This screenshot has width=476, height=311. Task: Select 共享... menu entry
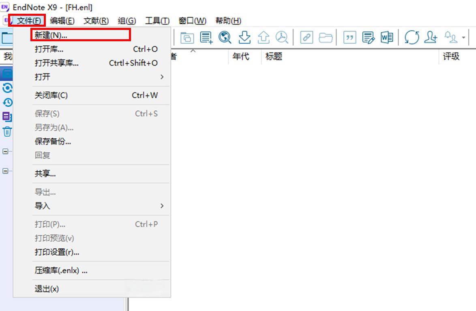pyautogui.click(x=92, y=173)
